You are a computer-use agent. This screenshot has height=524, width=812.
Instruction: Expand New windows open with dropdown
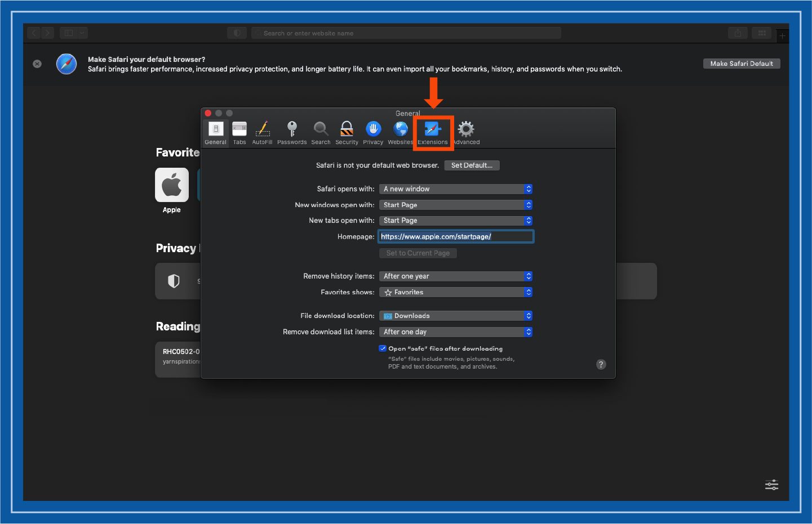point(456,205)
